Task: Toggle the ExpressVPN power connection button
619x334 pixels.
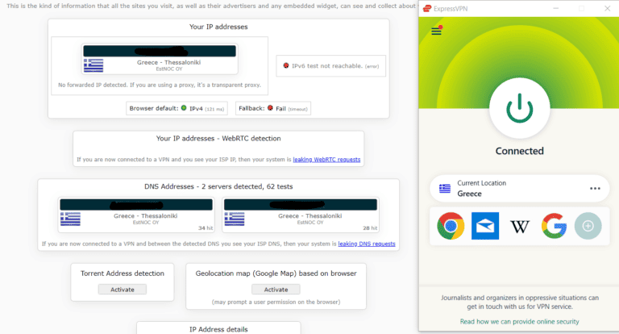Action: tap(520, 108)
